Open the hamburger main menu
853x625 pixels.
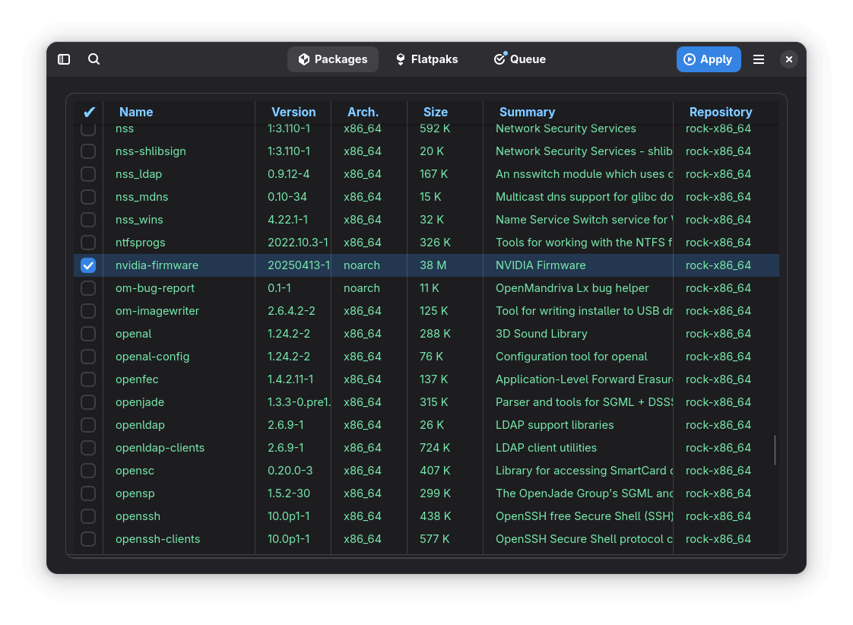759,59
